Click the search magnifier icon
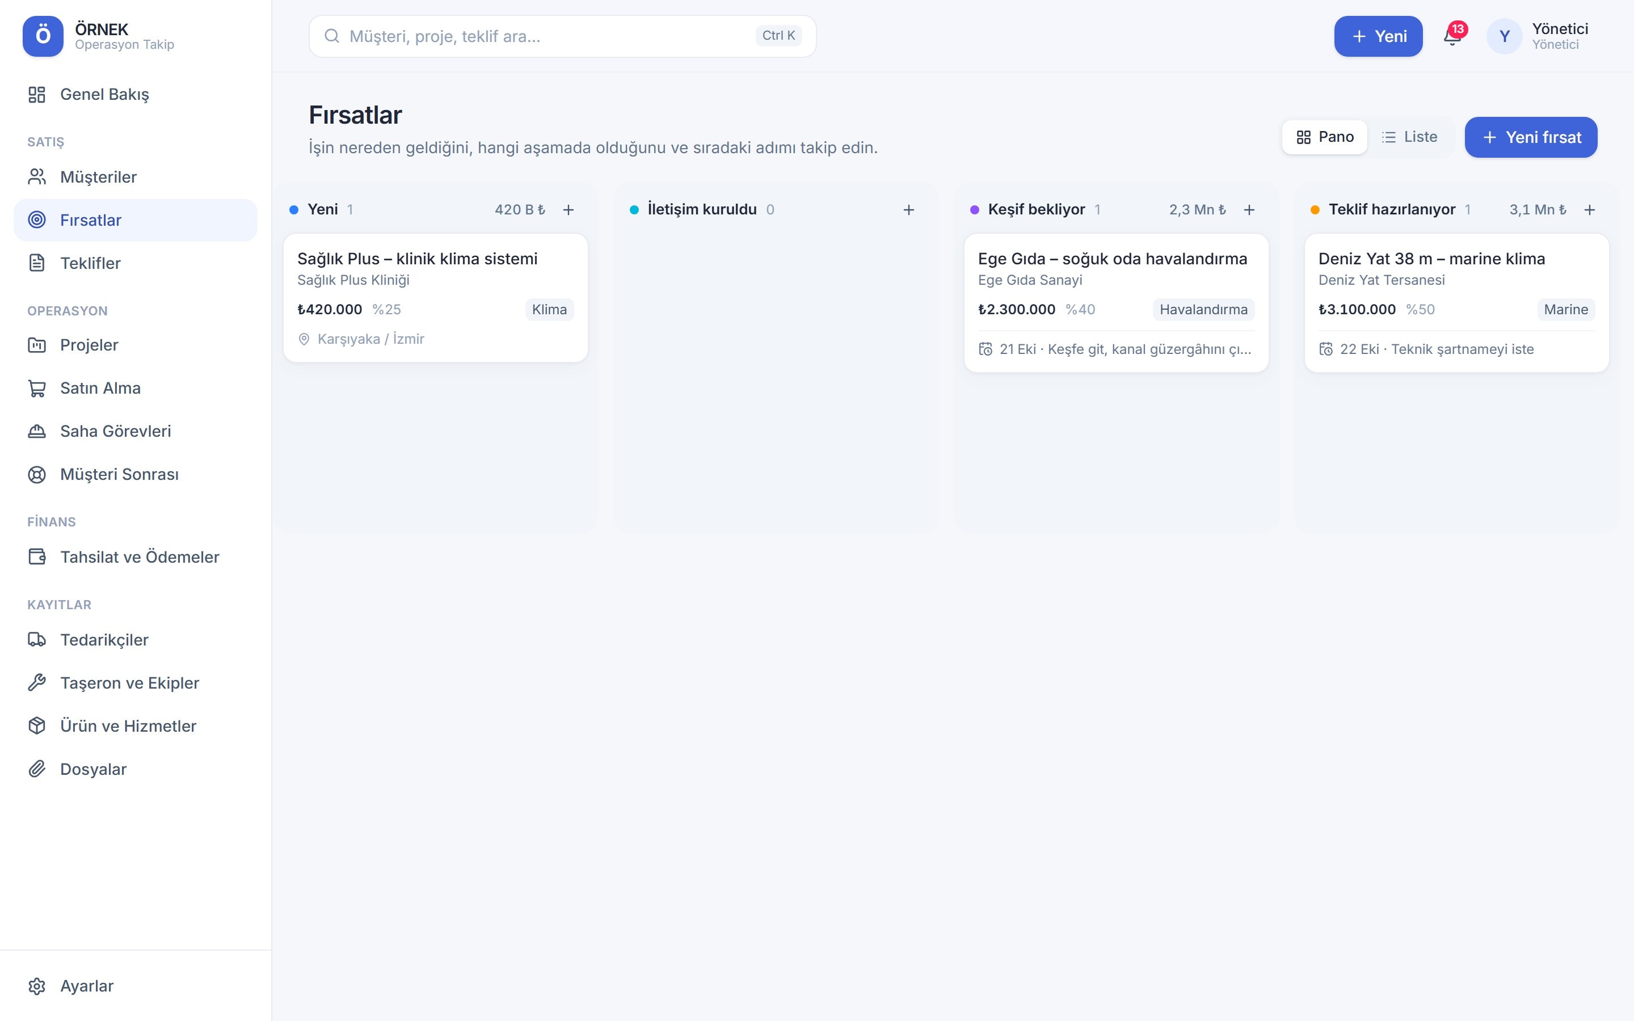The image size is (1634, 1021). coord(331,36)
